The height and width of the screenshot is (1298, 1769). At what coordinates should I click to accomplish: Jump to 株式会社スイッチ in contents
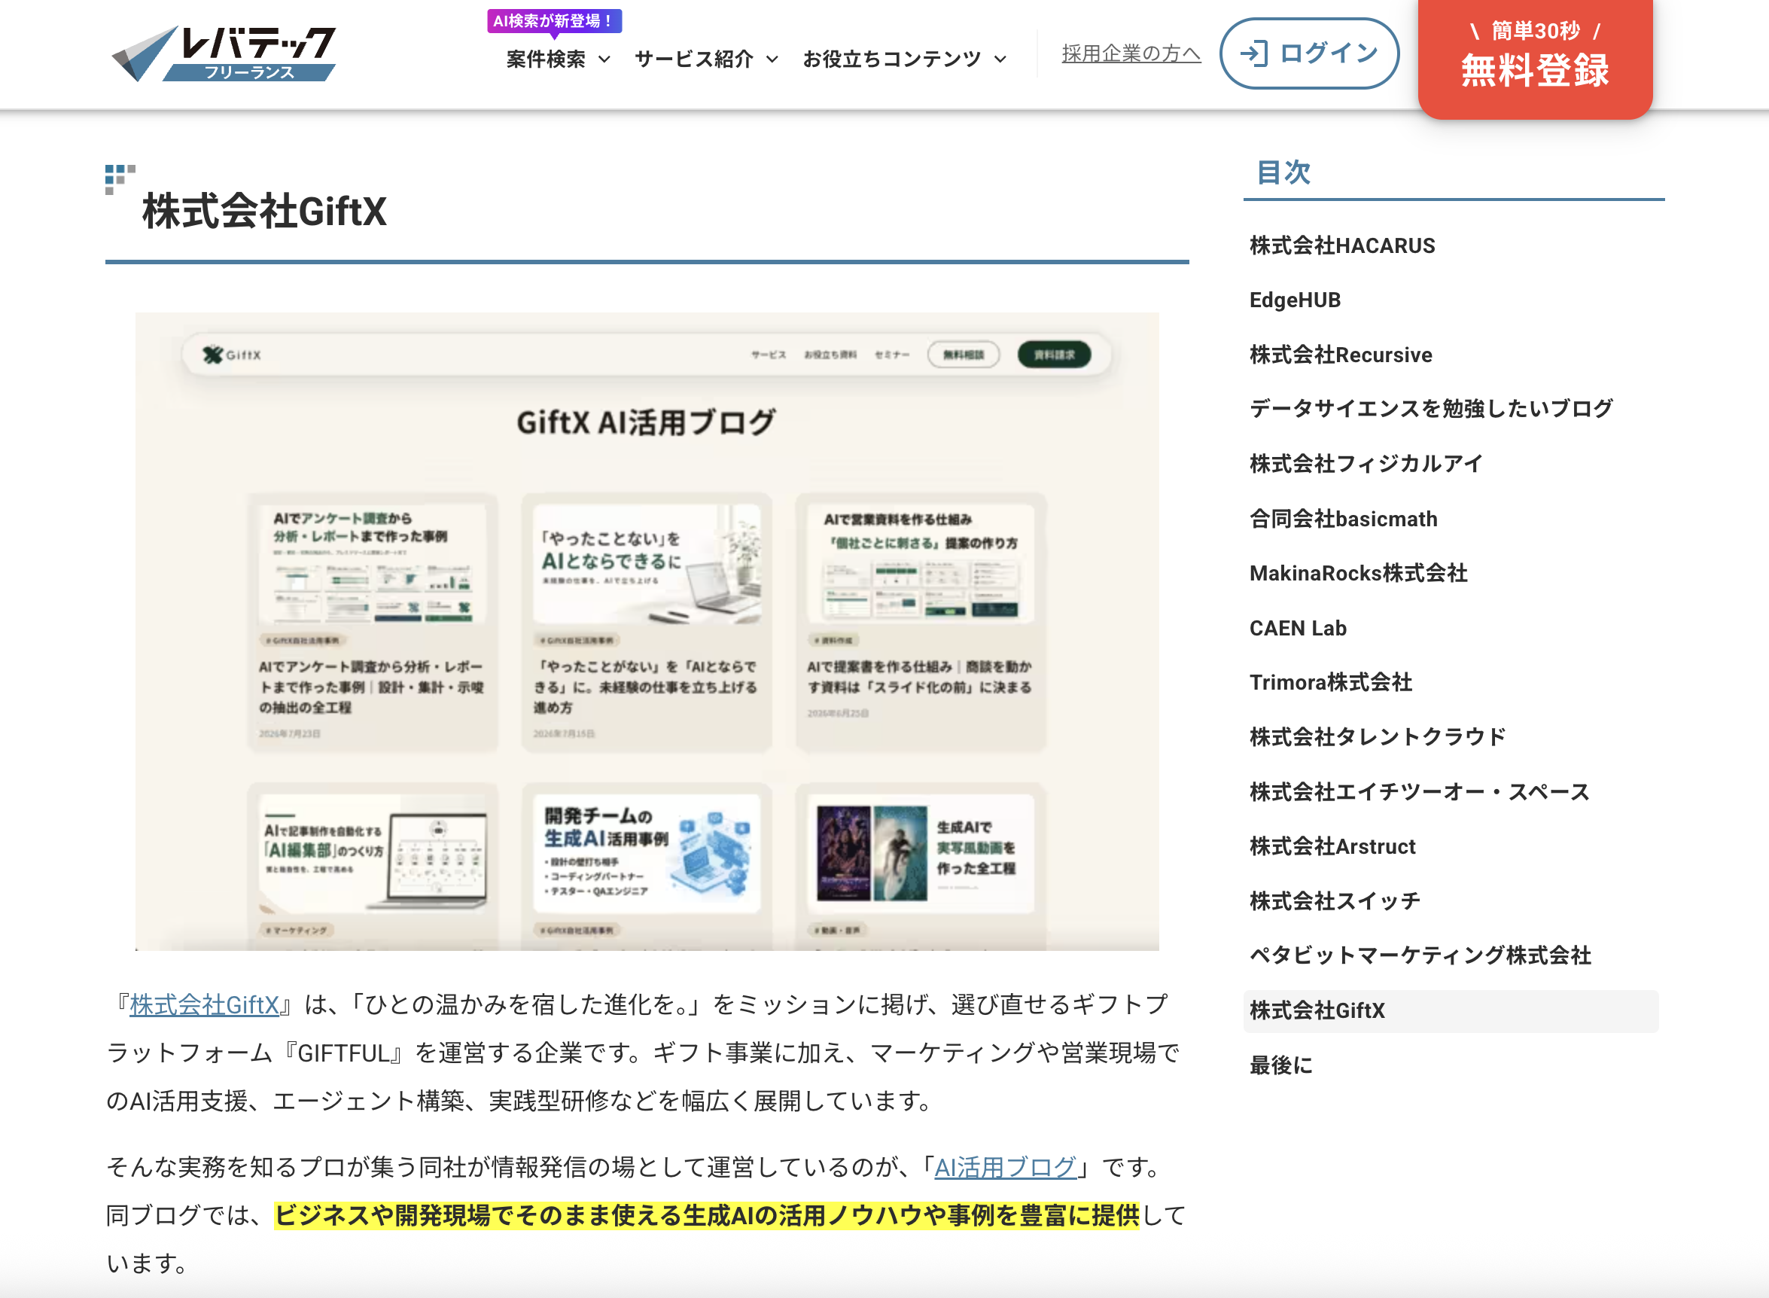point(1335,900)
